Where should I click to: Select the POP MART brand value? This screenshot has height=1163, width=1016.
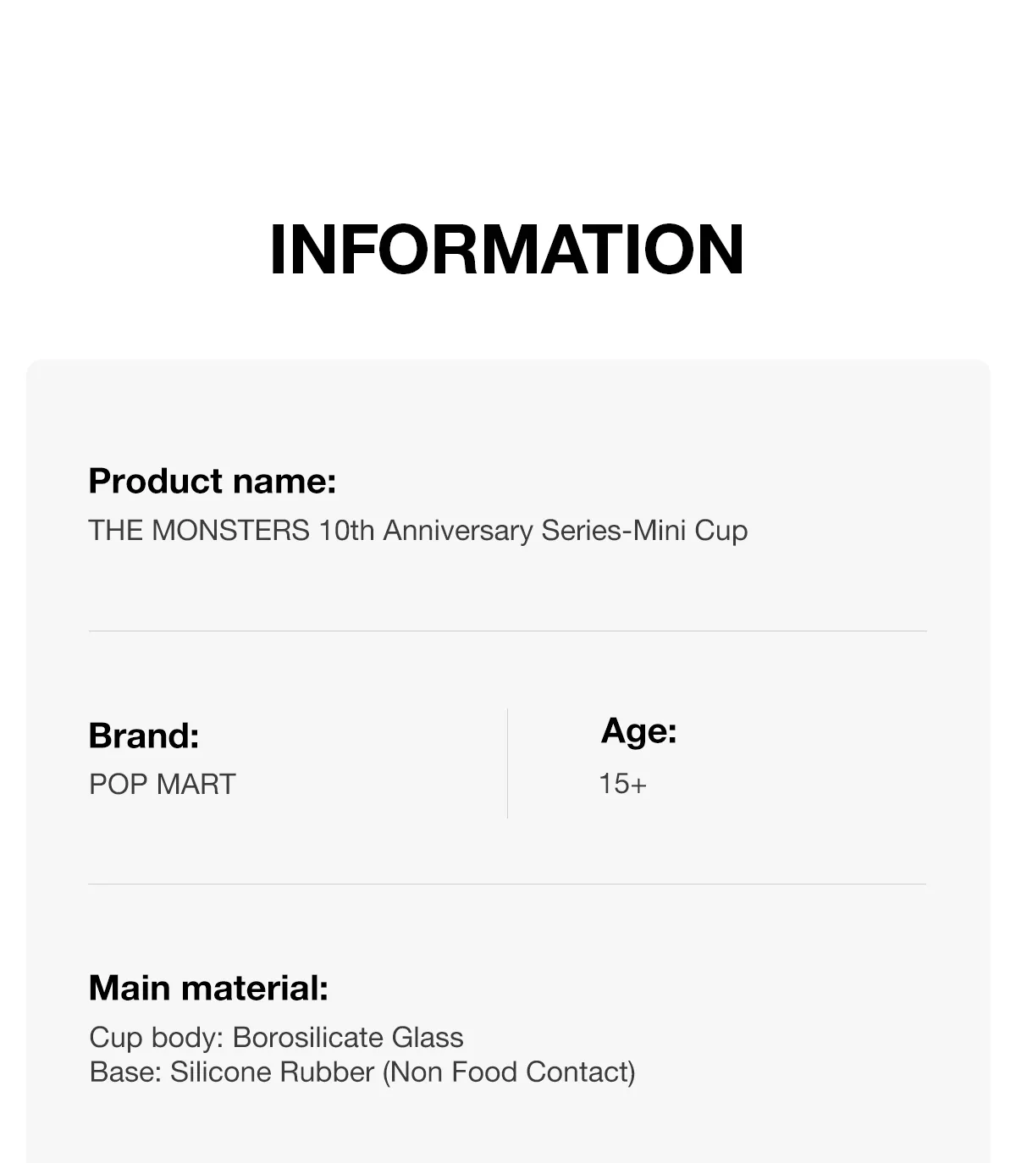(x=163, y=784)
